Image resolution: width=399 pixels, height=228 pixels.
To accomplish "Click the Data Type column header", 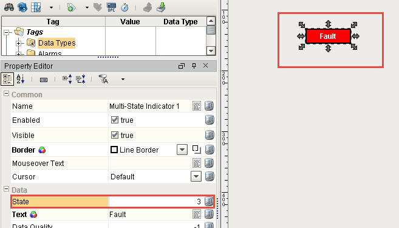I will click(x=180, y=22).
